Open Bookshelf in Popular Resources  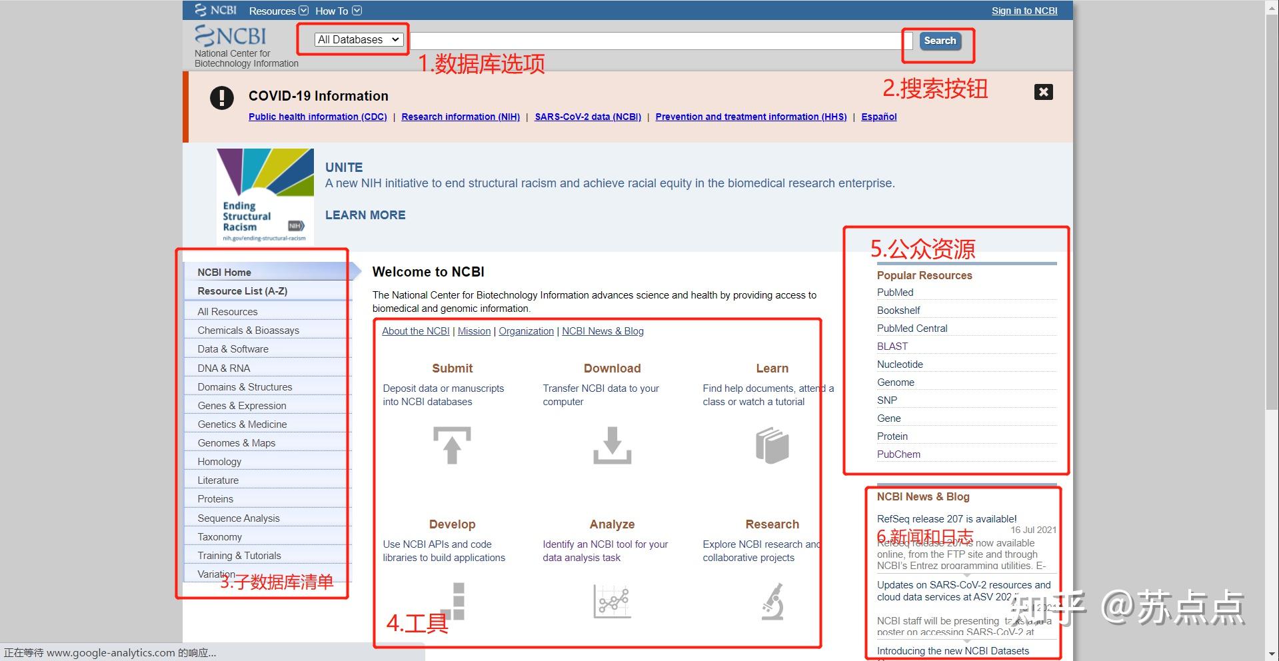[x=898, y=311]
